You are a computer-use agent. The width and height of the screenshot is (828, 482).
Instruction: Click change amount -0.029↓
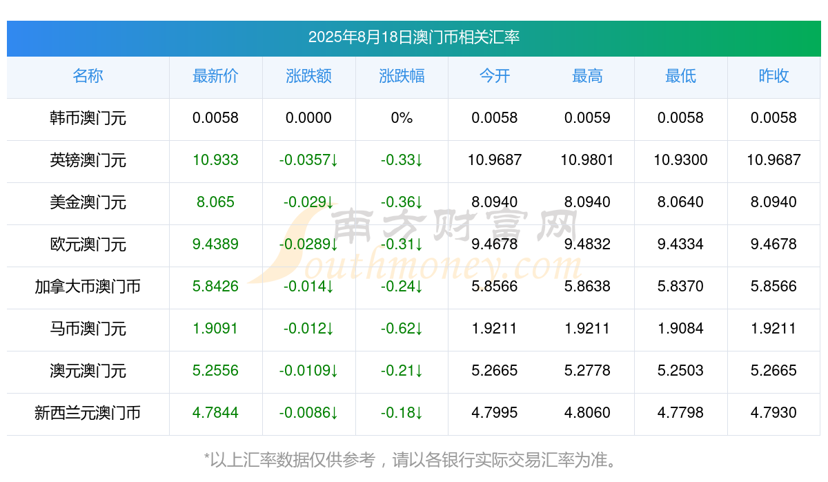click(x=308, y=202)
